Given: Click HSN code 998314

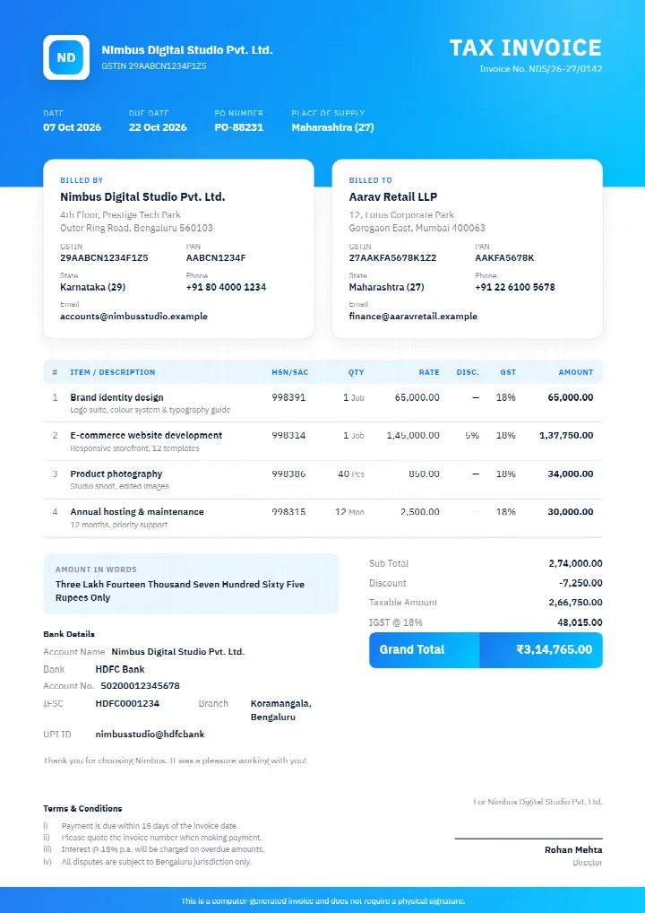Looking at the screenshot, I should 288,435.
